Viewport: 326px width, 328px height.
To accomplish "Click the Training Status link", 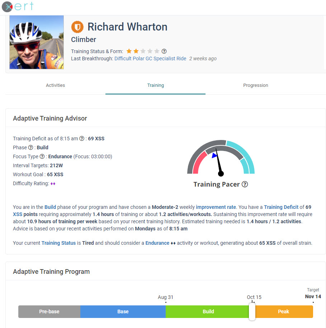I will pos(58,243).
